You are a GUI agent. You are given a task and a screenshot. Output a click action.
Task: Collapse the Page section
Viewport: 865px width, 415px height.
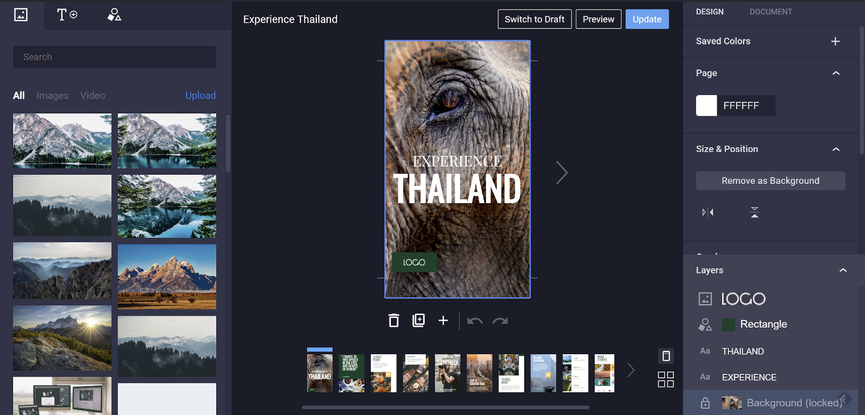click(836, 73)
